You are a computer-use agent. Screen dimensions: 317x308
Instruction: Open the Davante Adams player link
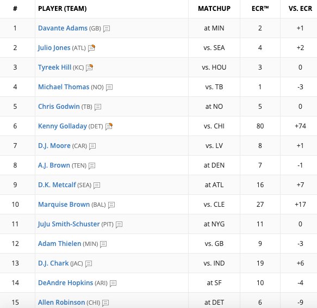click(x=63, y=28)
